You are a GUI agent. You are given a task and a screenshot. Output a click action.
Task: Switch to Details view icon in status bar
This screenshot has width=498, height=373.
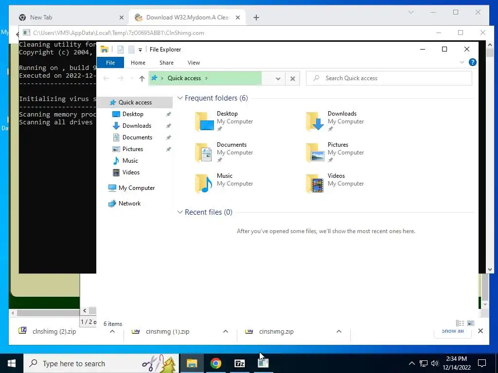click(x=460, y=323)
